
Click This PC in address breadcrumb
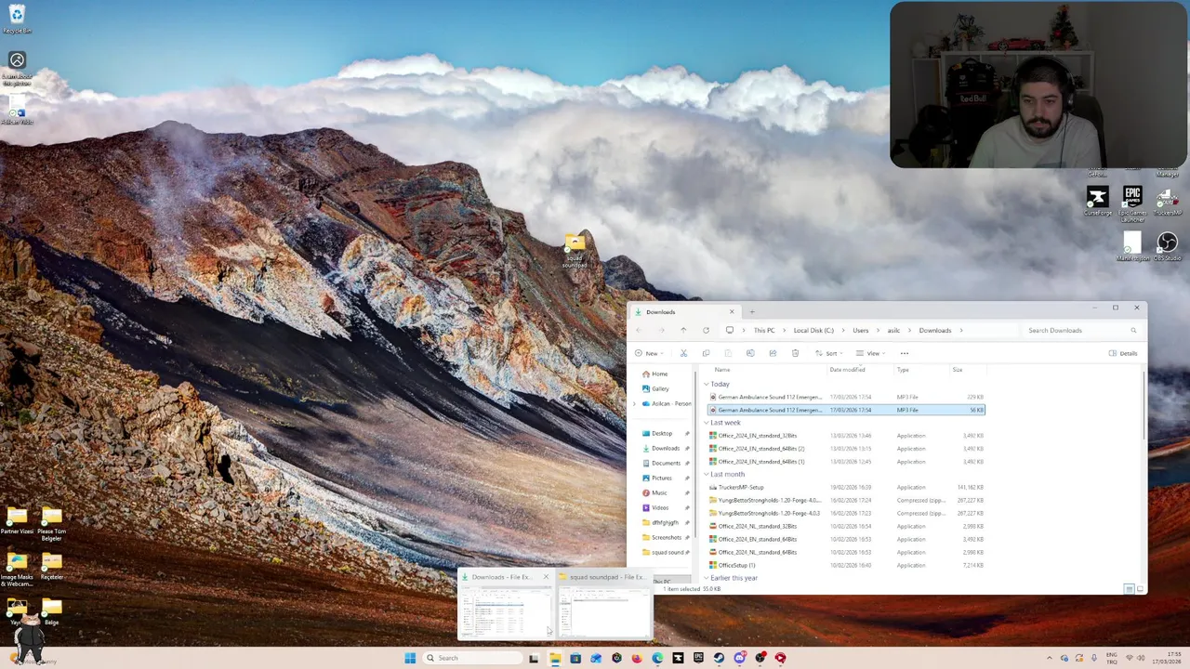[x=764, y=330]
